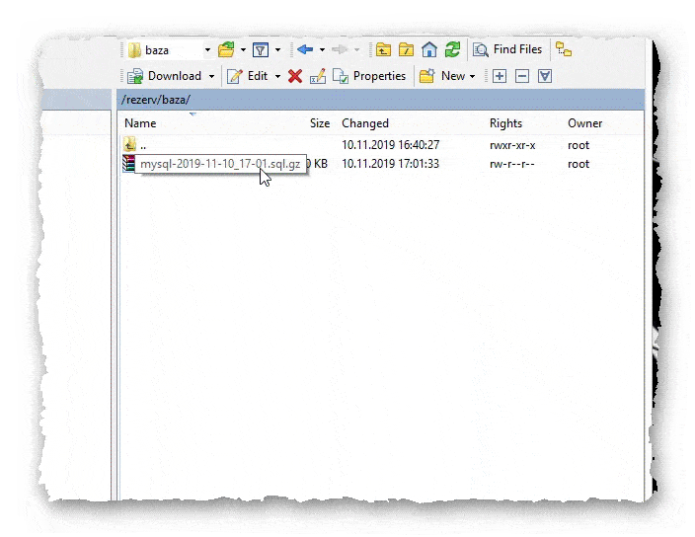Image resolution: width=695 pixels, height=537 pixels.
Task: Expand the New options arrow
Action: click(473, 77)
